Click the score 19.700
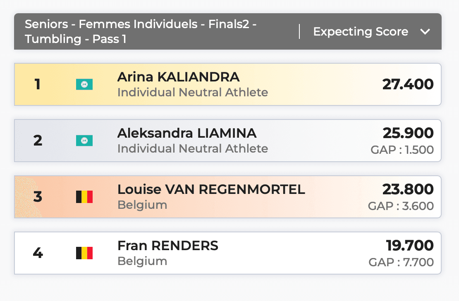Screen dimensions: 459x301 (409, 246)
